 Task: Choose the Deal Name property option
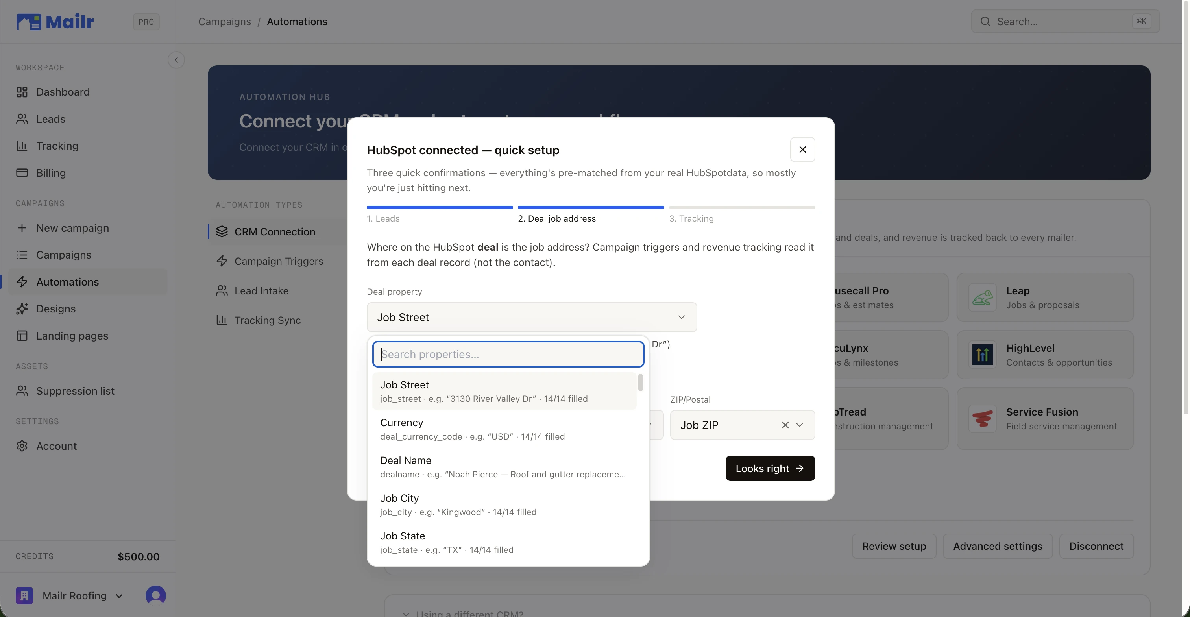coord(504,467)
